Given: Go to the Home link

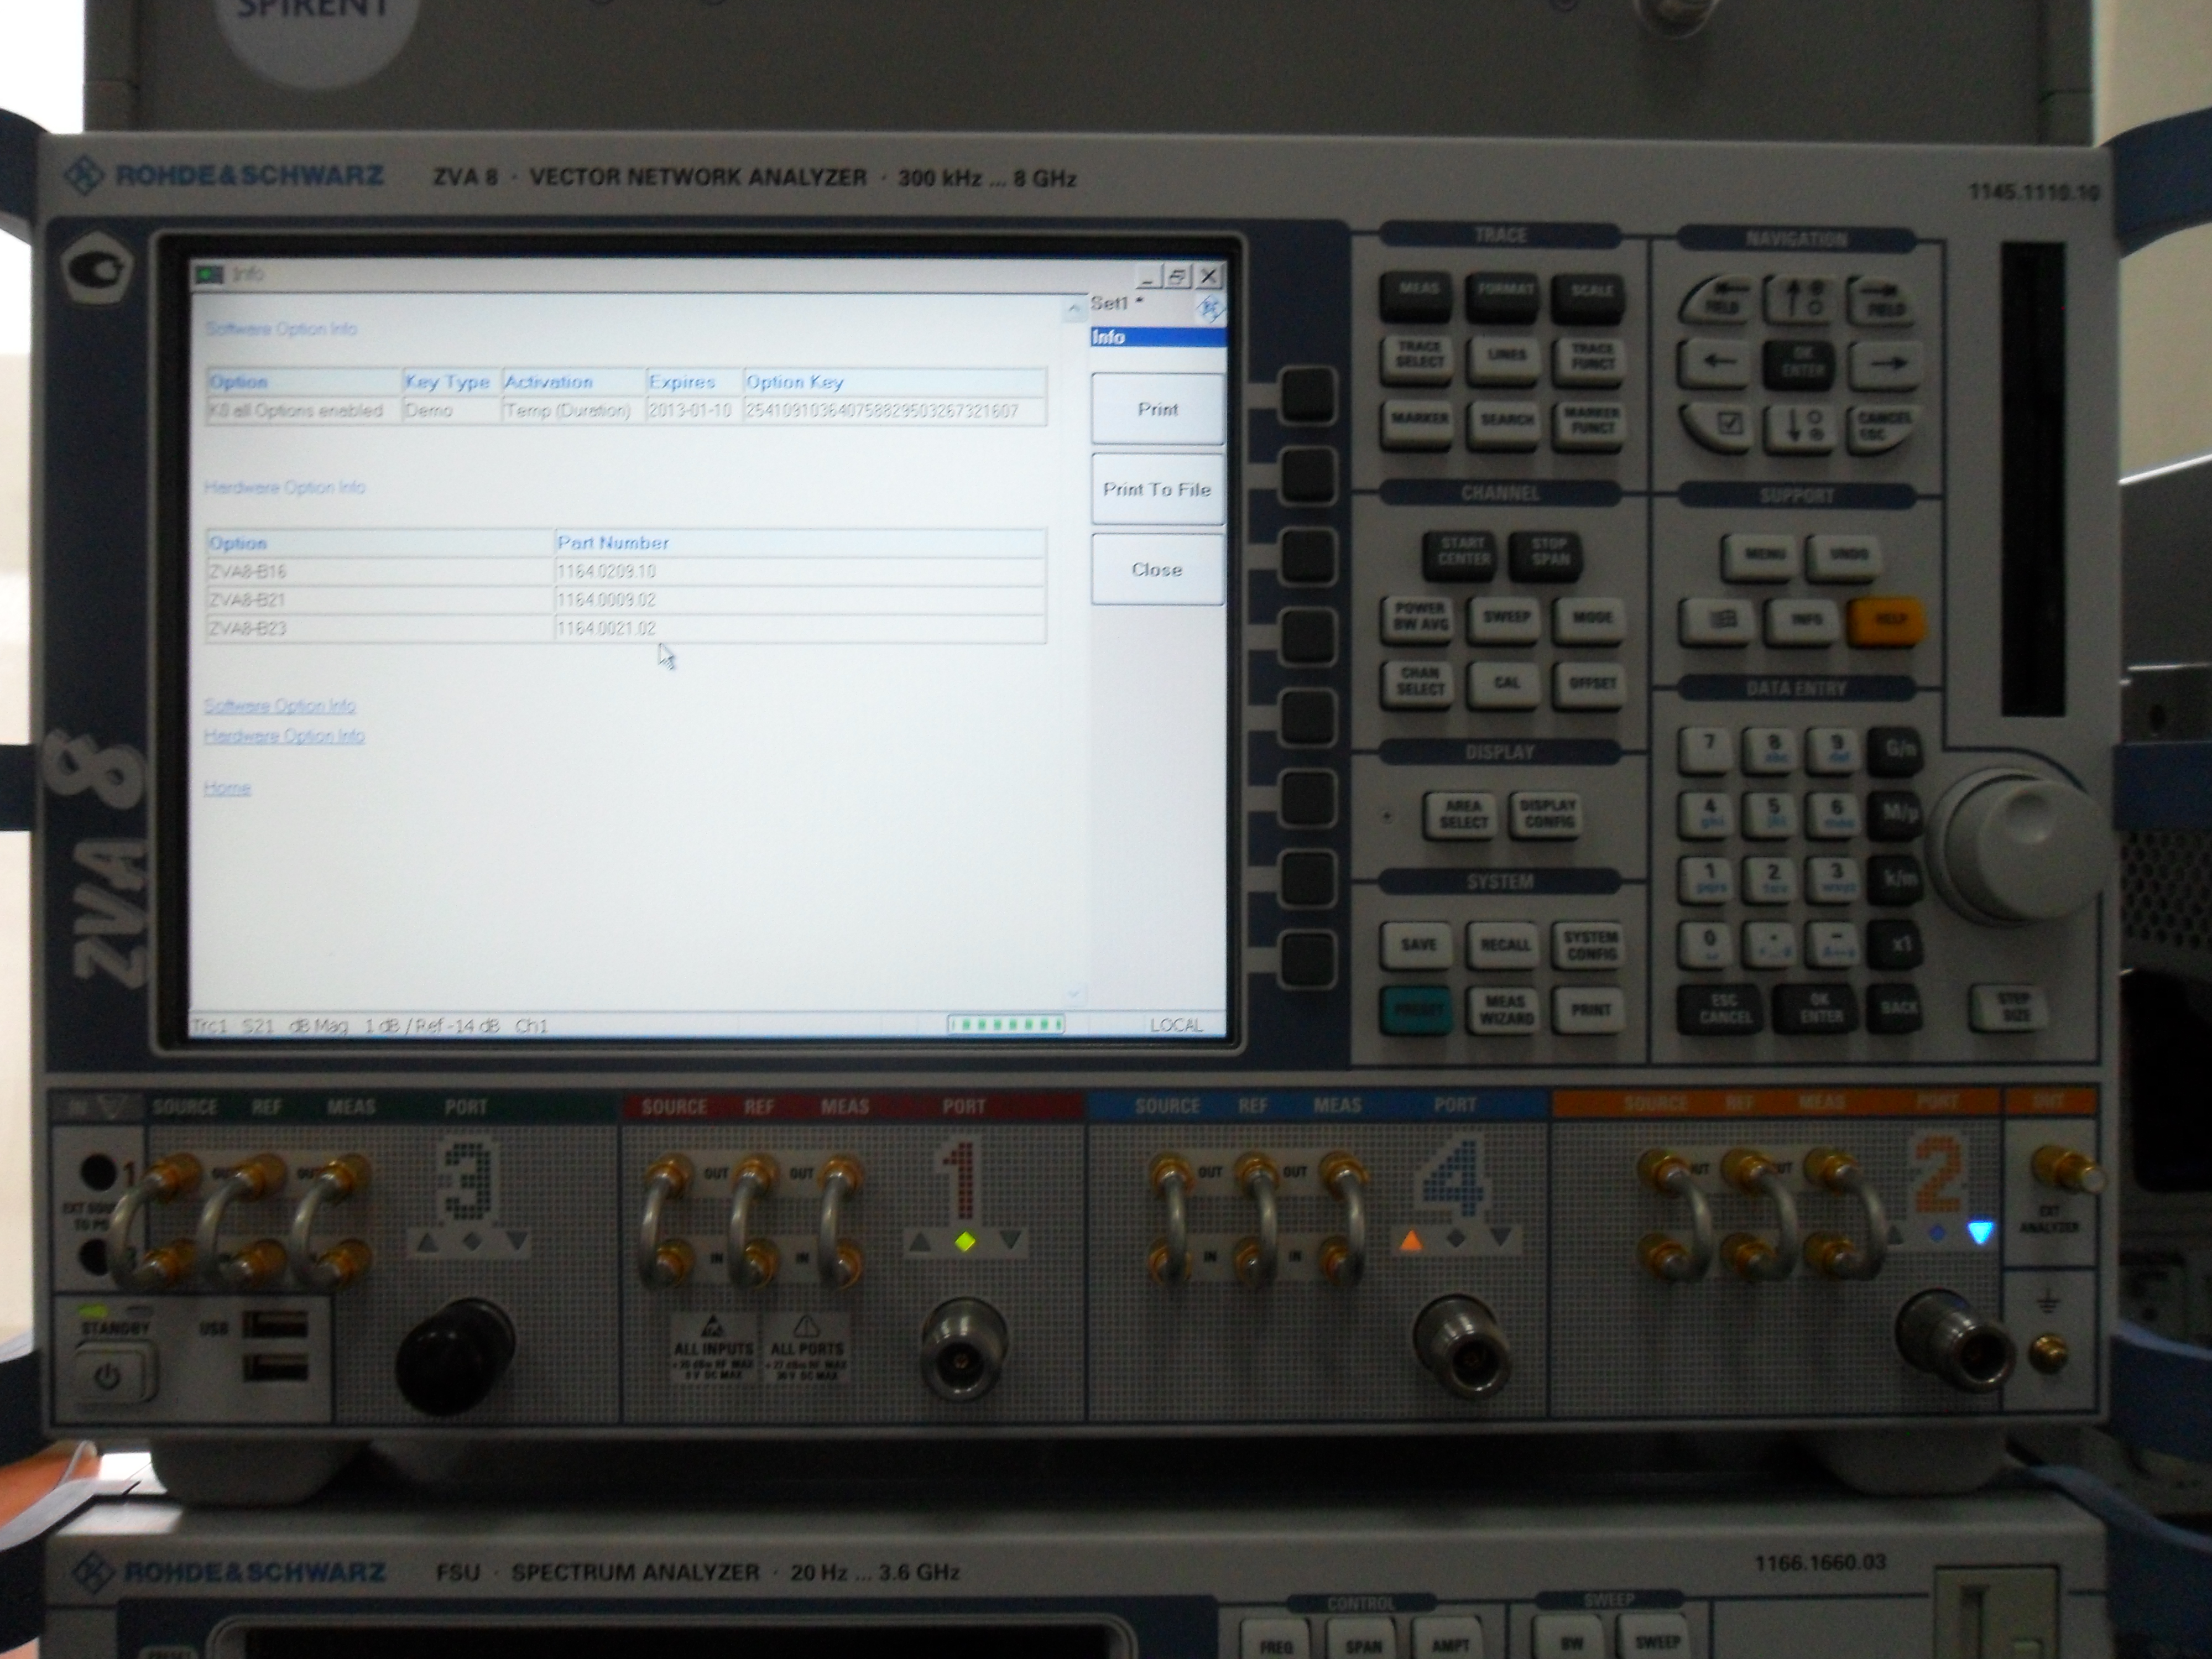Looking at the screenshot, I should click(x=227, y=788).
